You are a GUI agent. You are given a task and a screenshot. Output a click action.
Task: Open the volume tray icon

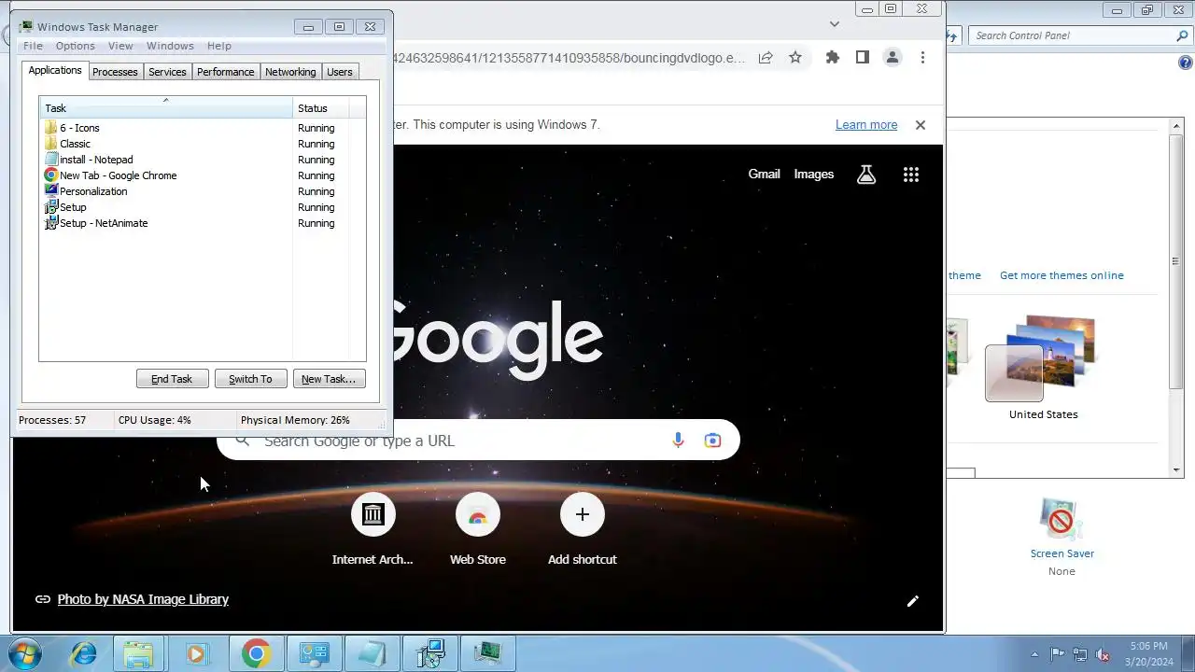1103,654
